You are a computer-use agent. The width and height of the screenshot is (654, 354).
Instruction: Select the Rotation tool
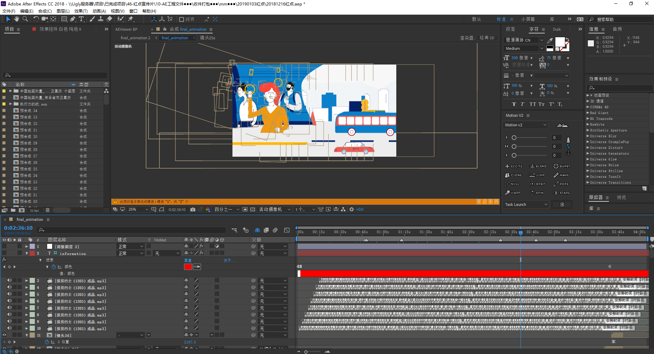tap(36, 19)
